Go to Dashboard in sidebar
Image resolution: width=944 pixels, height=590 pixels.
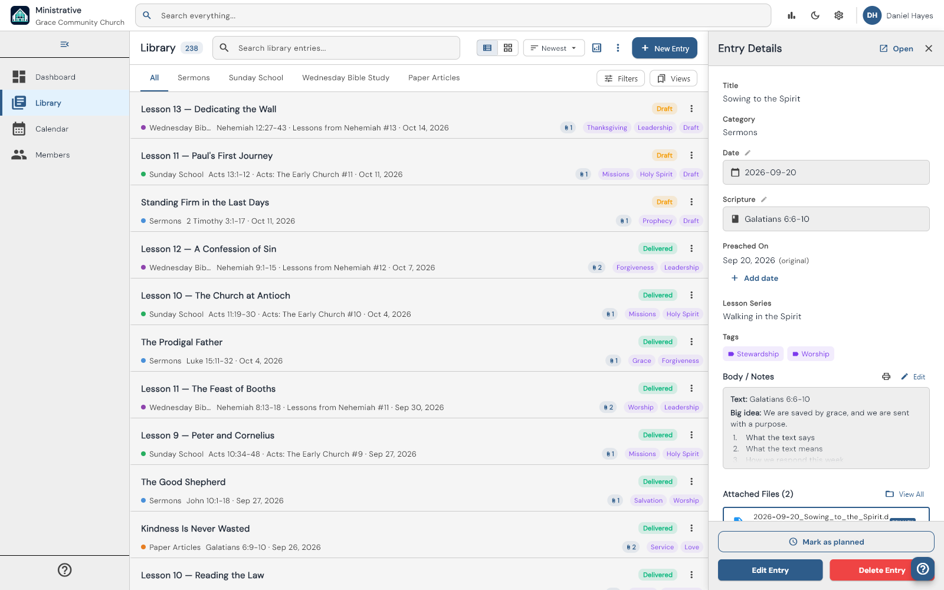65,77
